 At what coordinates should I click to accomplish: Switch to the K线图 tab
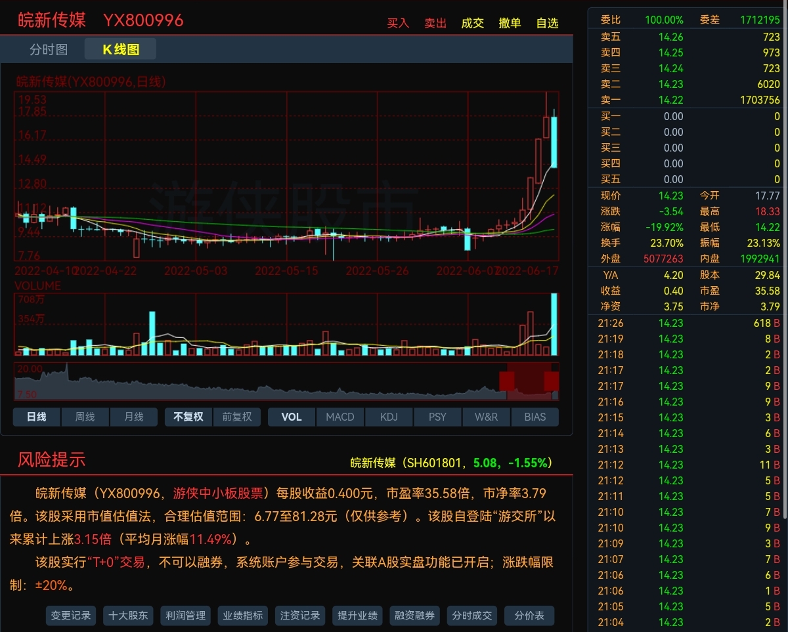(121, 49)
